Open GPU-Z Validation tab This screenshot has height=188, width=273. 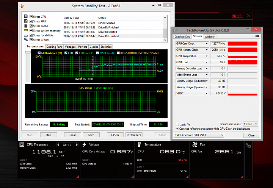(210, 36)
